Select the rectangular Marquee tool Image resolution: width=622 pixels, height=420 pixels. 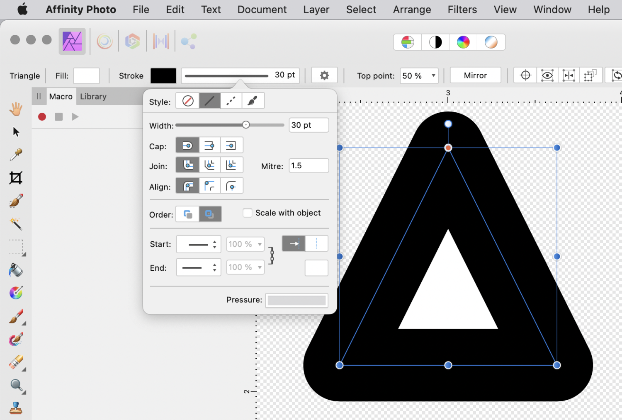click(15, 247)
